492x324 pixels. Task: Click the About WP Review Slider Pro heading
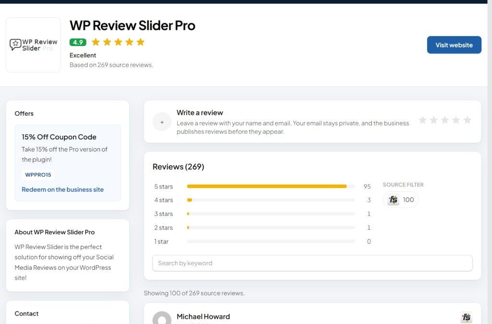[x=55, y=232]
